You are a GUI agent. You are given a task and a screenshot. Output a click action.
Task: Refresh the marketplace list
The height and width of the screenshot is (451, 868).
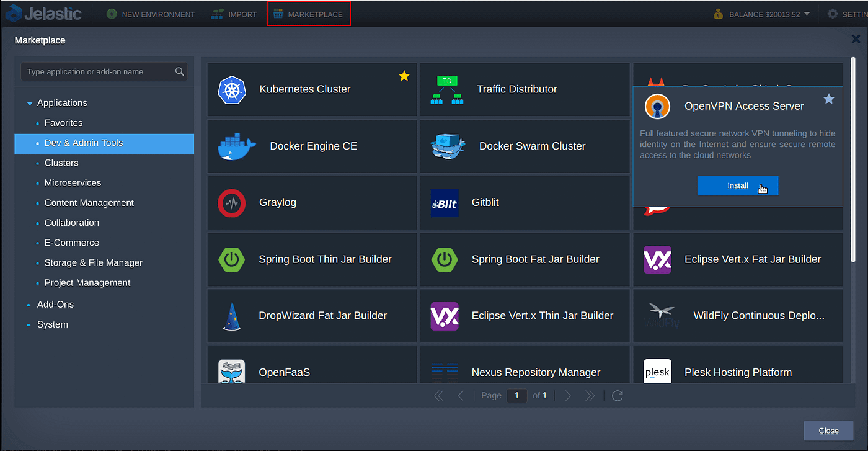(x=617, y=395)
